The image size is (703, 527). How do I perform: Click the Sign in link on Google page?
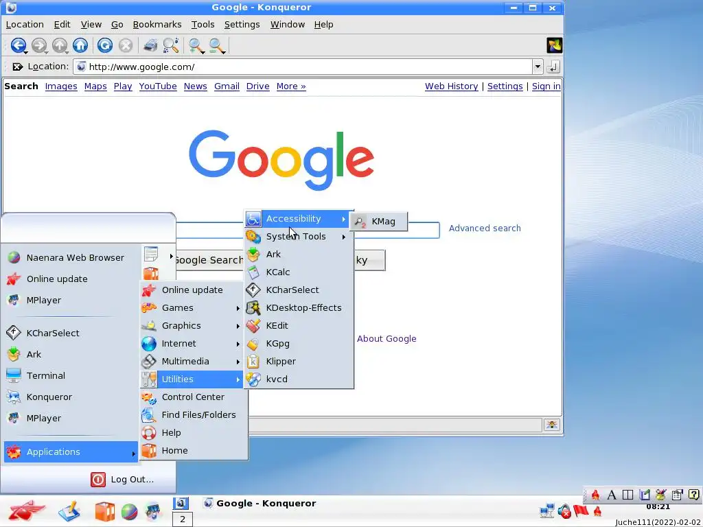click(546, 86)
